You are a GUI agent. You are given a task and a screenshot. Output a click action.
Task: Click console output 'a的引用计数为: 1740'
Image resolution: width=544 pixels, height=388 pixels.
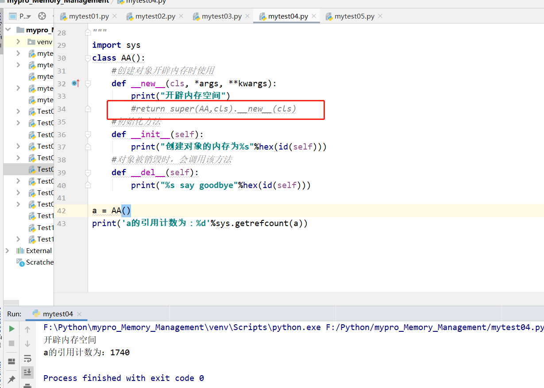(x=86, y=353)
